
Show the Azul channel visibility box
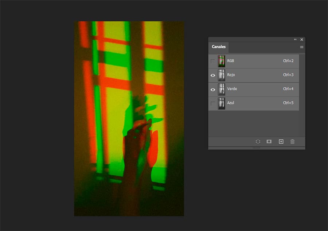213,104
